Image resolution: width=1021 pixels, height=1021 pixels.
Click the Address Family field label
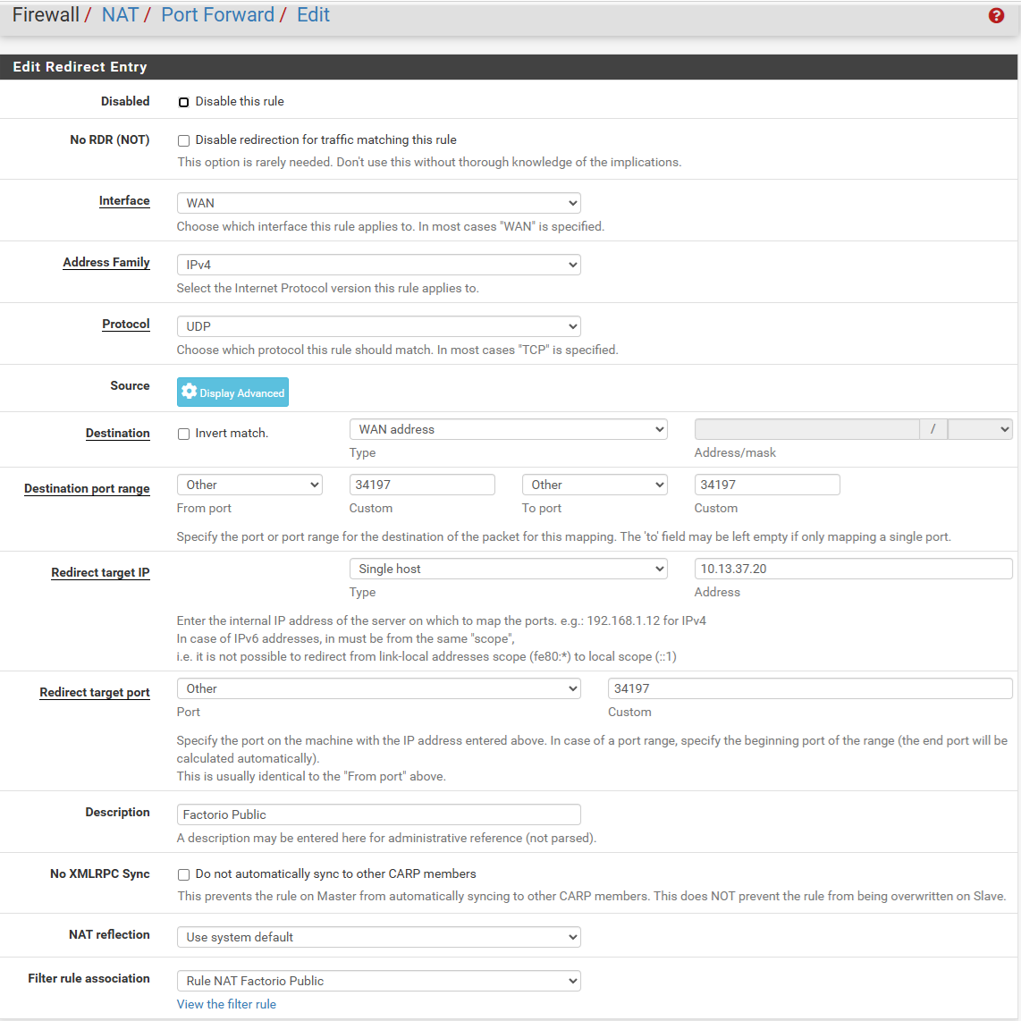[x=106, y=263]
